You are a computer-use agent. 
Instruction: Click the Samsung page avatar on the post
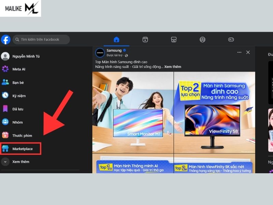(x=100, y=53)
